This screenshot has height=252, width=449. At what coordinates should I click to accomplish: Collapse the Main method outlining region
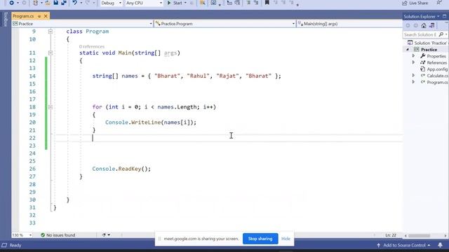coord(51,53)
